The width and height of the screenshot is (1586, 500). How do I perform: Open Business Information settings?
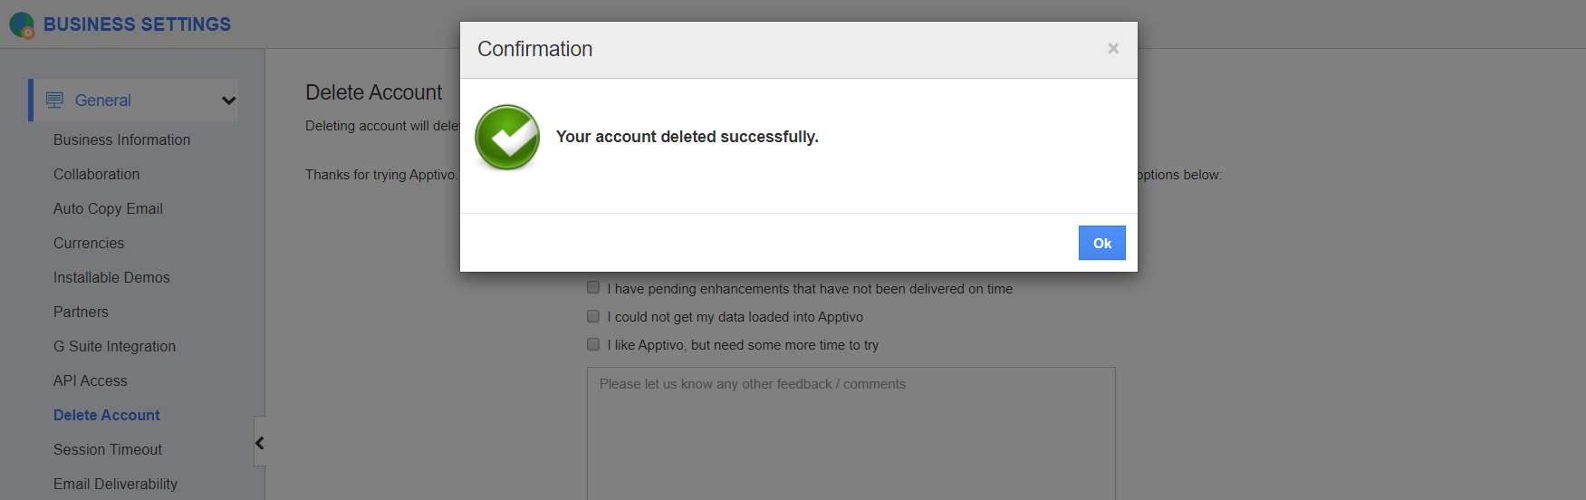point(121,139)
